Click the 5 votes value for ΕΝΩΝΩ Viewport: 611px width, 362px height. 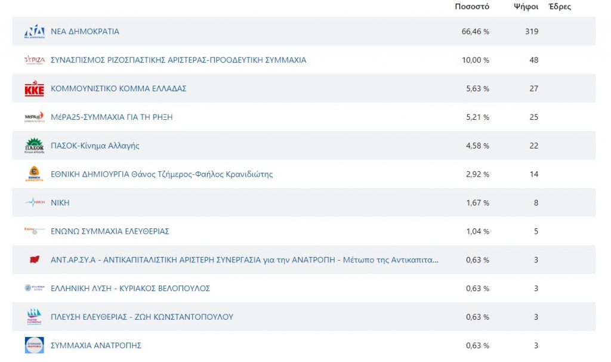(x=536, y=231)
